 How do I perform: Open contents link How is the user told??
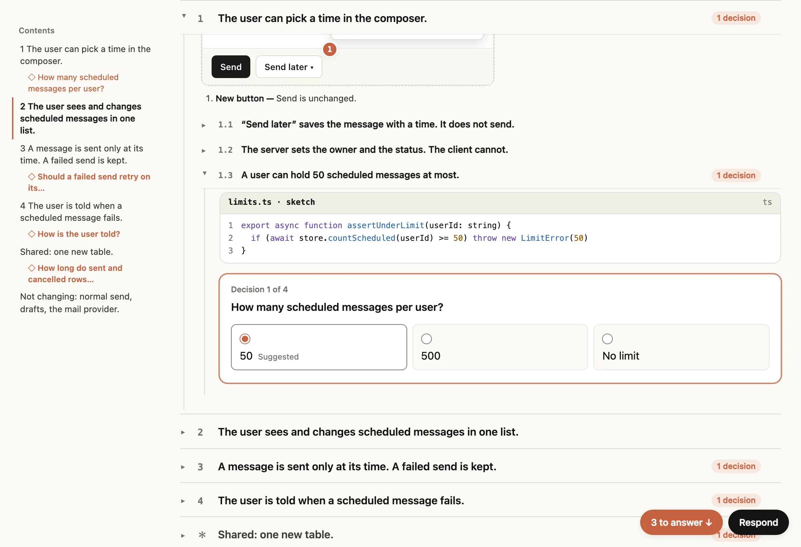(74, 234)
